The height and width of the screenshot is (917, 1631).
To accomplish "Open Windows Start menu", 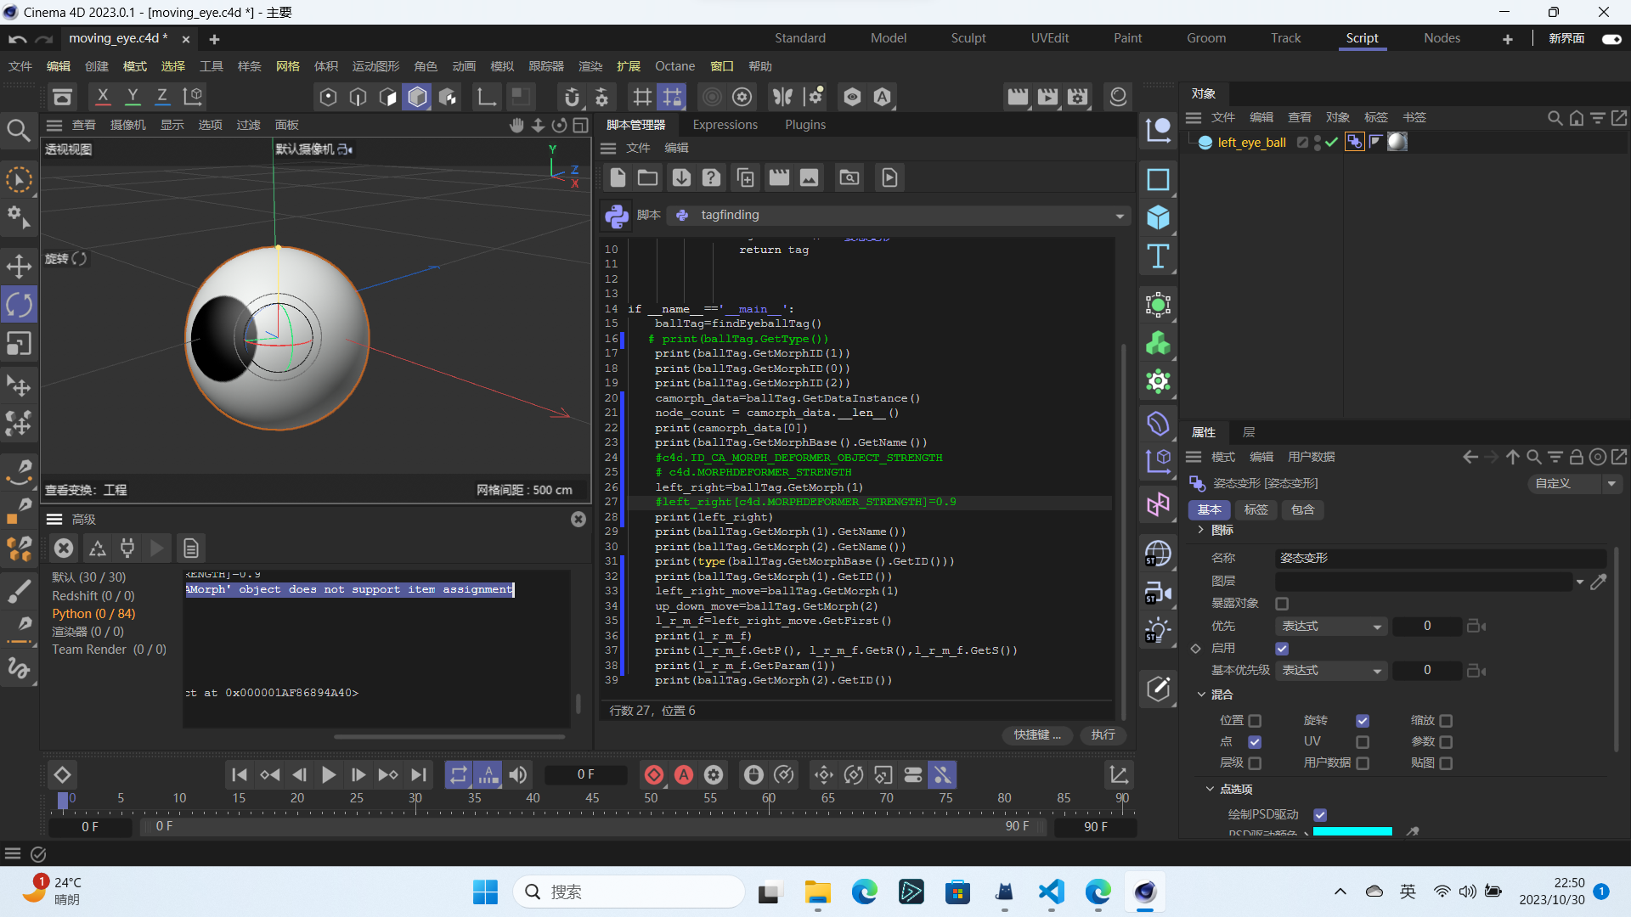I will pos(485,892).
